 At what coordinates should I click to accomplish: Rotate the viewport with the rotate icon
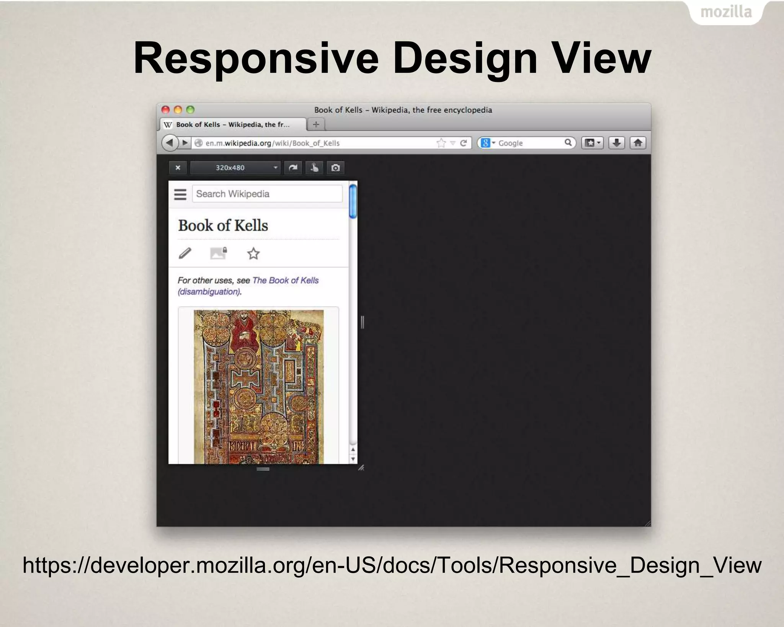293,168
